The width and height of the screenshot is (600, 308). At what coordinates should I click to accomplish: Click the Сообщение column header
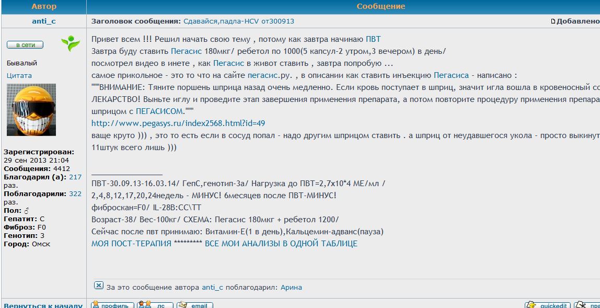380,6
